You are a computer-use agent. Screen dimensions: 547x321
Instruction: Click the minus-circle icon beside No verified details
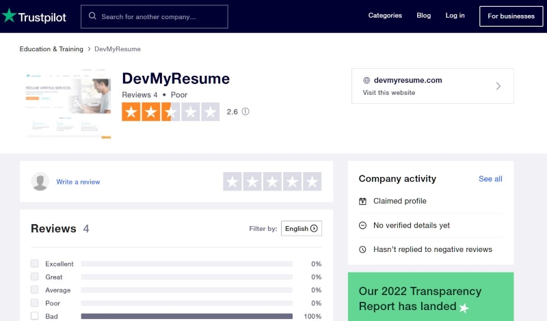[x=362, y=225]
